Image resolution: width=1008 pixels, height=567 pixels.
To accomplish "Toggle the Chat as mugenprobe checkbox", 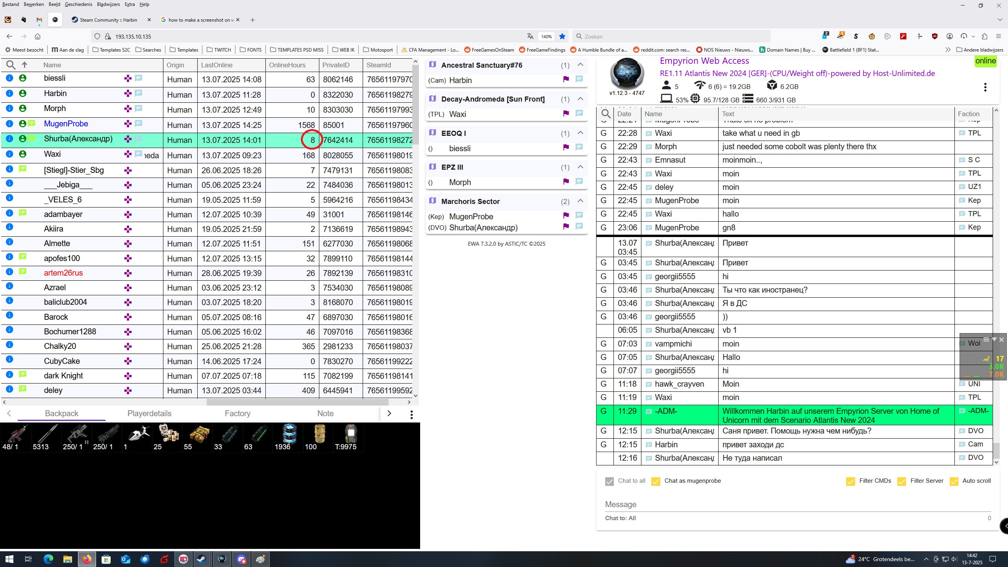I will tap(656, 481).
